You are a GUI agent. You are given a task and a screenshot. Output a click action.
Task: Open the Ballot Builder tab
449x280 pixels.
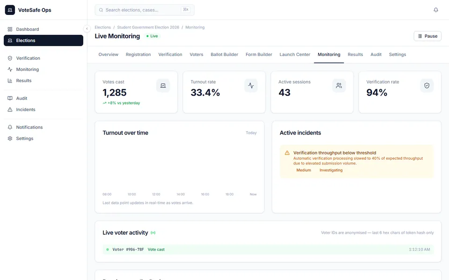coord(224,55)
